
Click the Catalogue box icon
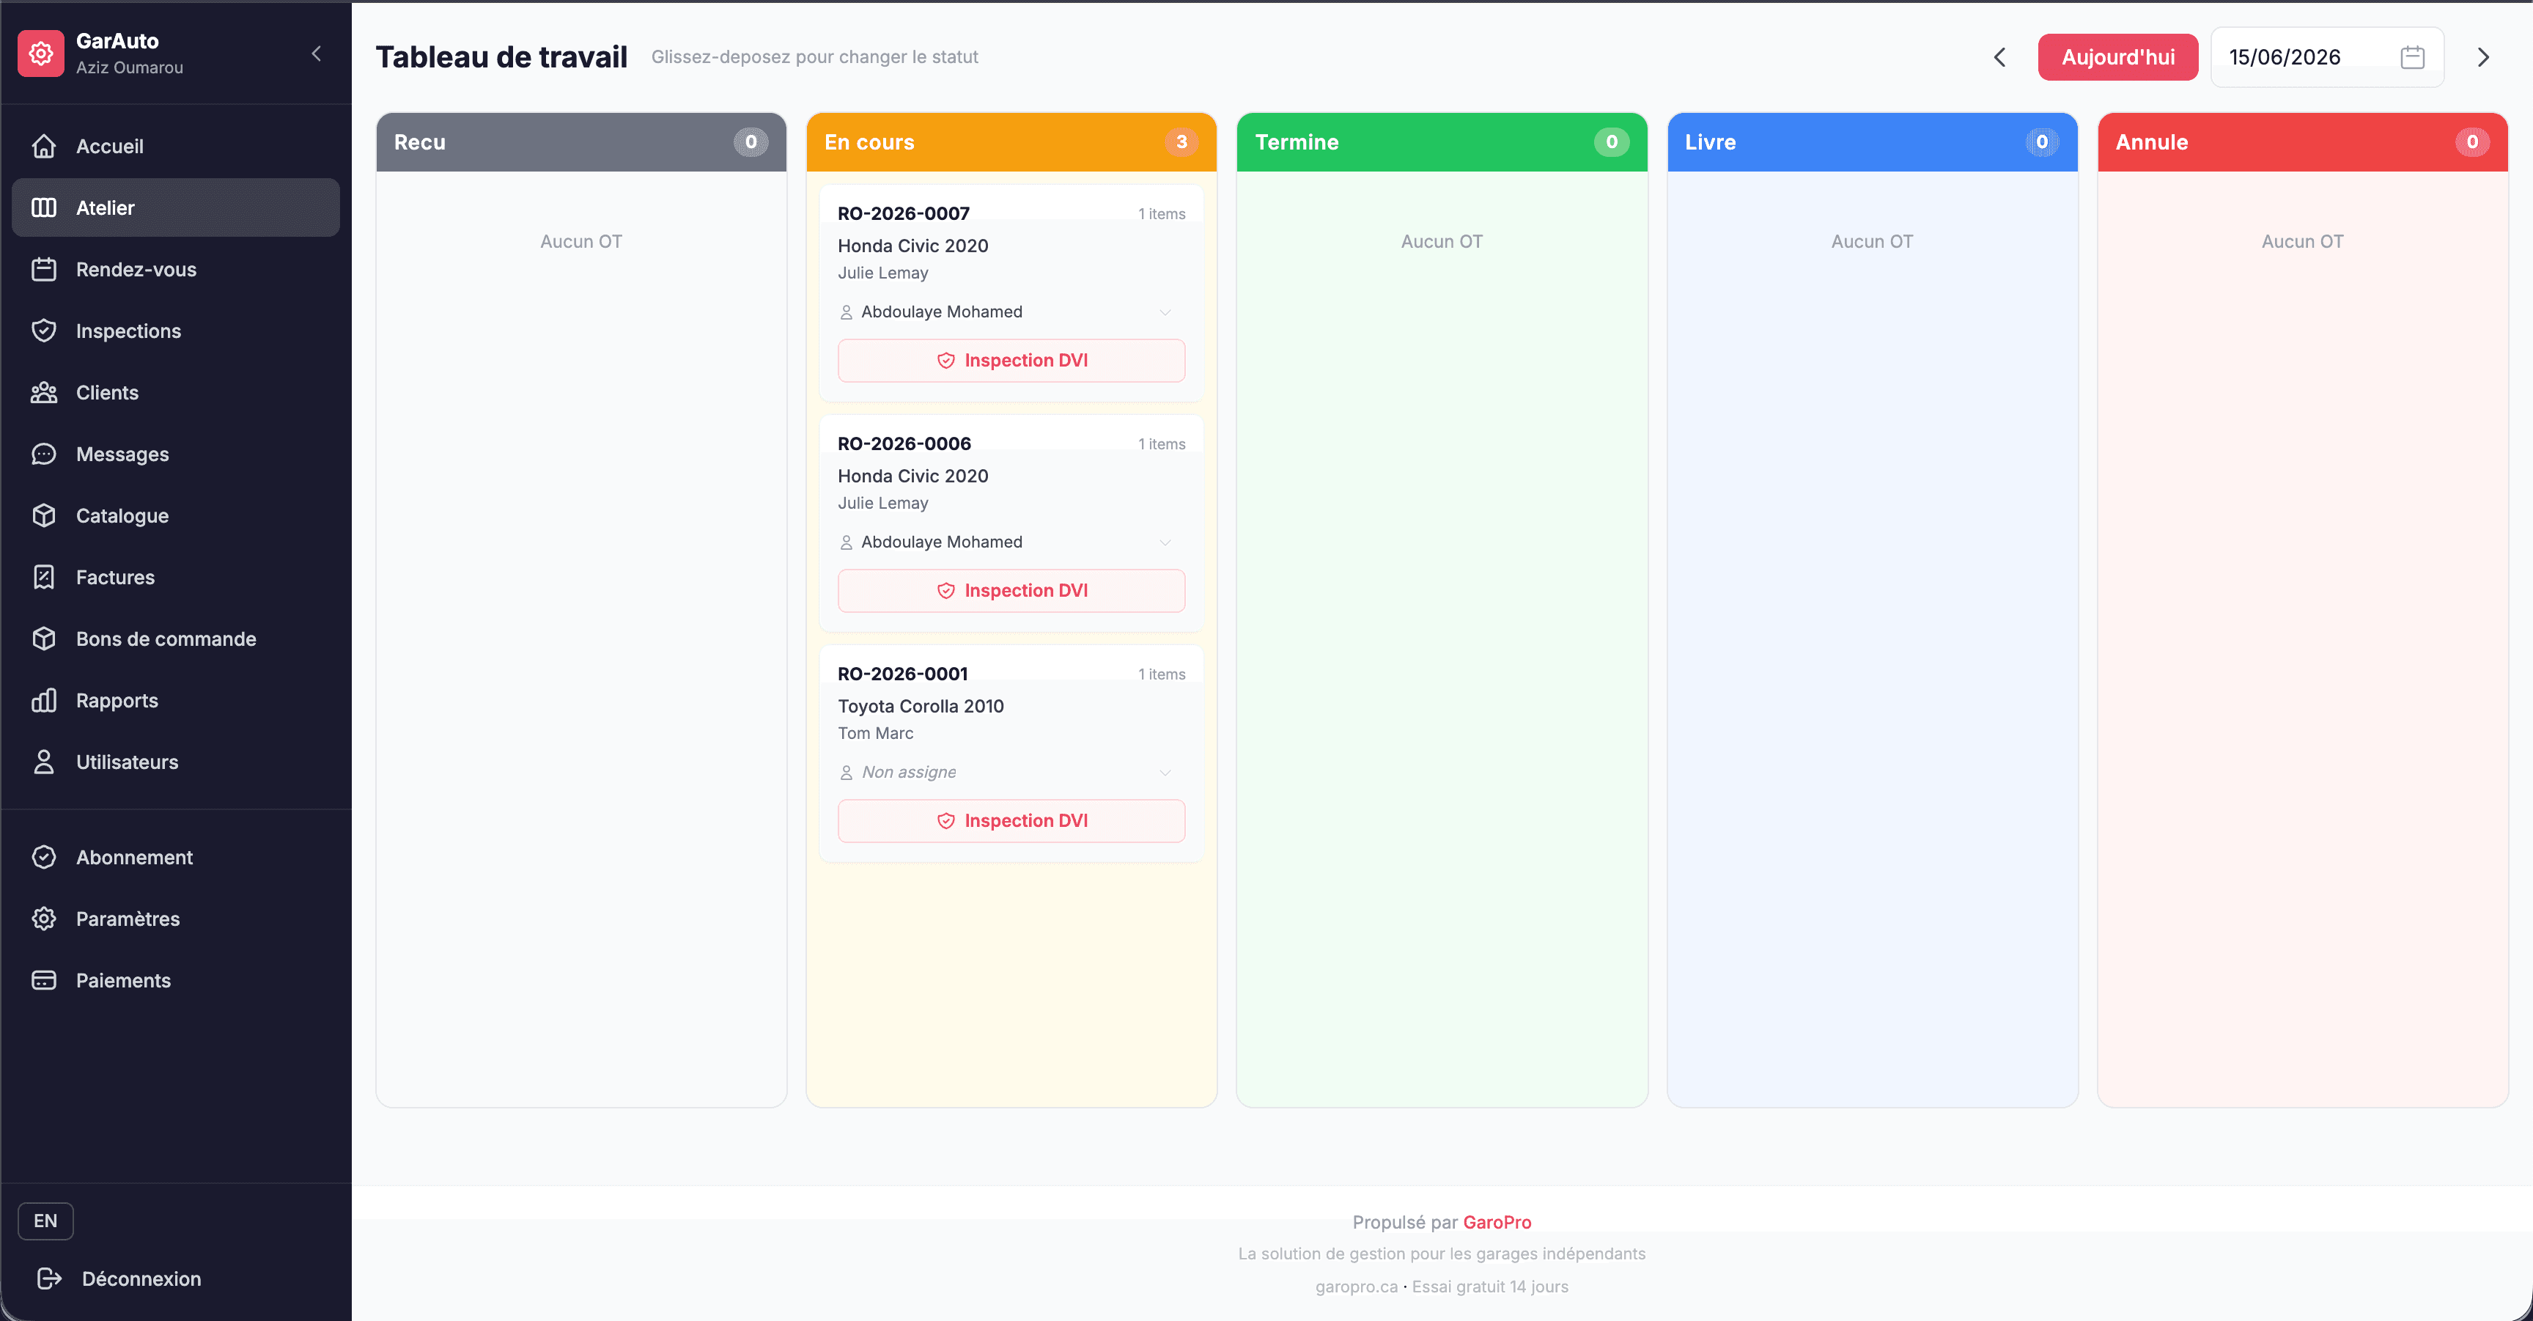click(x=43, y=515)
